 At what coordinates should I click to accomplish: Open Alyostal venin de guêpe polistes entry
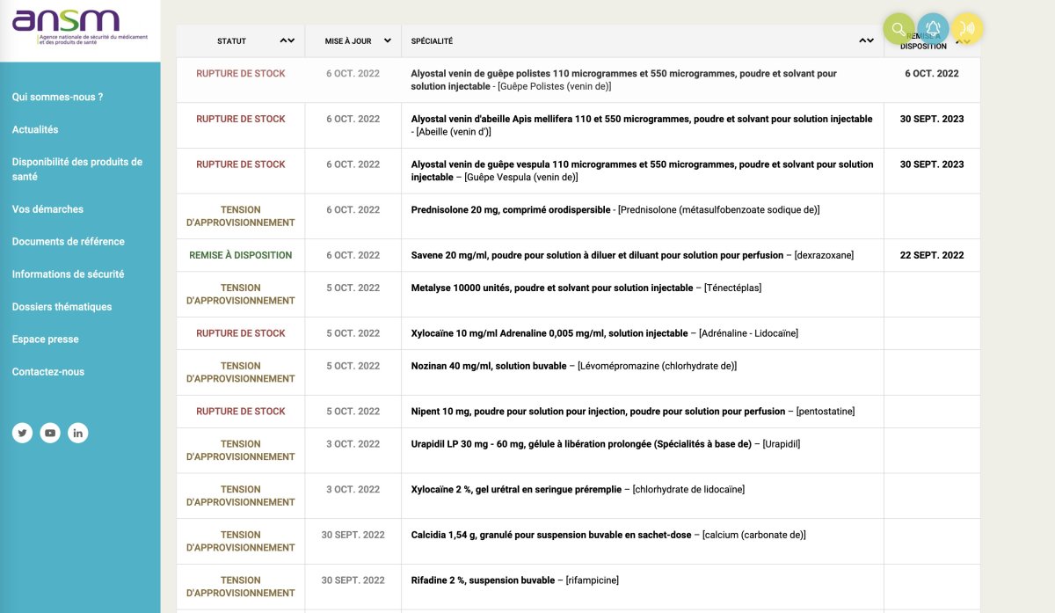tap(624, 80)
